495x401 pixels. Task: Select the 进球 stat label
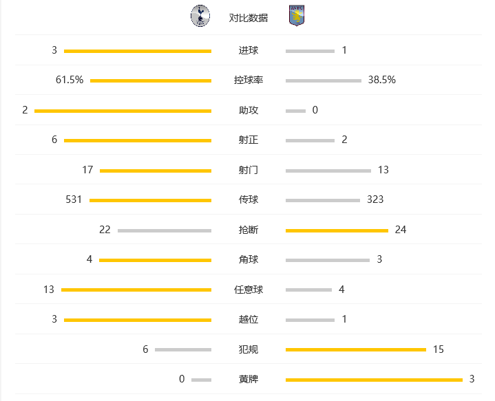249,50
